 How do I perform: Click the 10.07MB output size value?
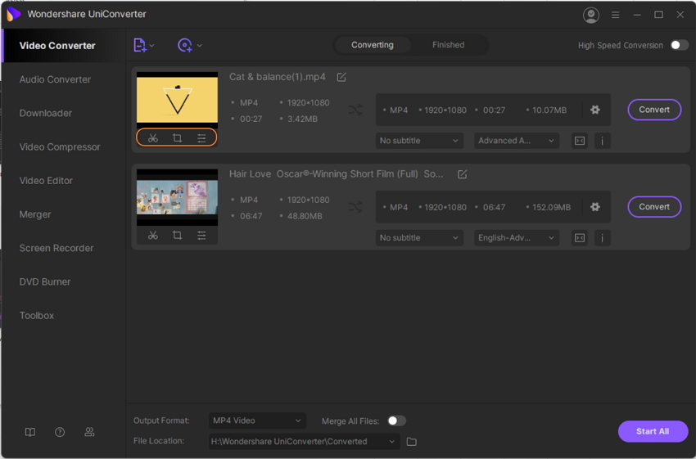click(x=549, y=110)
